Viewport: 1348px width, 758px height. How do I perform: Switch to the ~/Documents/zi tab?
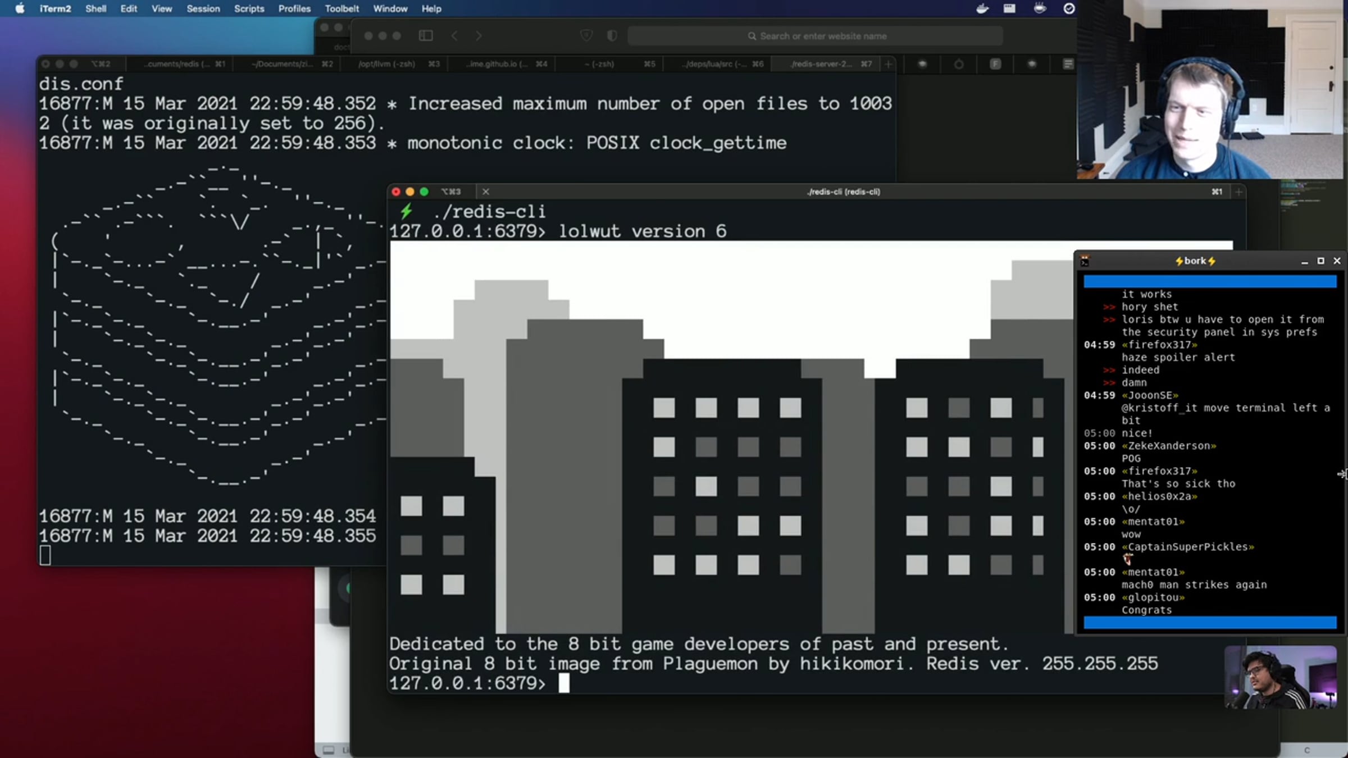click(x=286, y=64)
